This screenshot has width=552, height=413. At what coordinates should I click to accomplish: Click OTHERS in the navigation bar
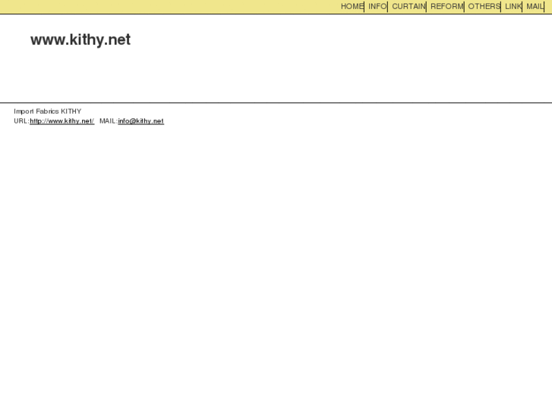click(x=484, y=6)
